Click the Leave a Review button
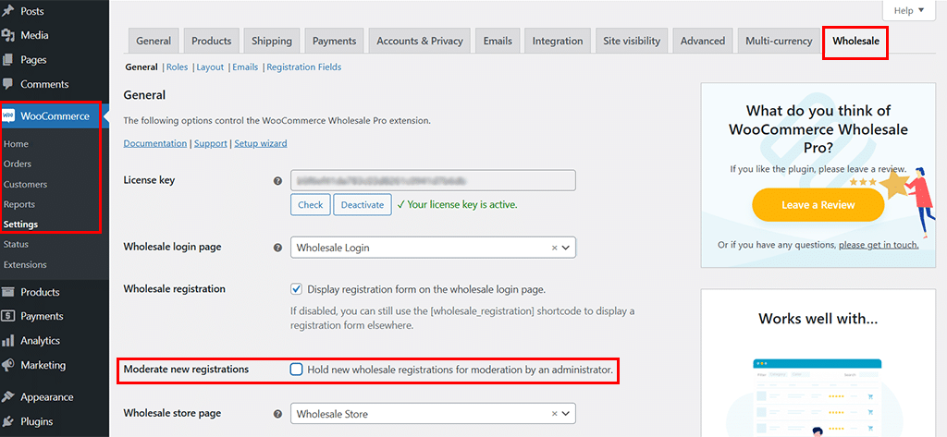 [x=818, y=205]
